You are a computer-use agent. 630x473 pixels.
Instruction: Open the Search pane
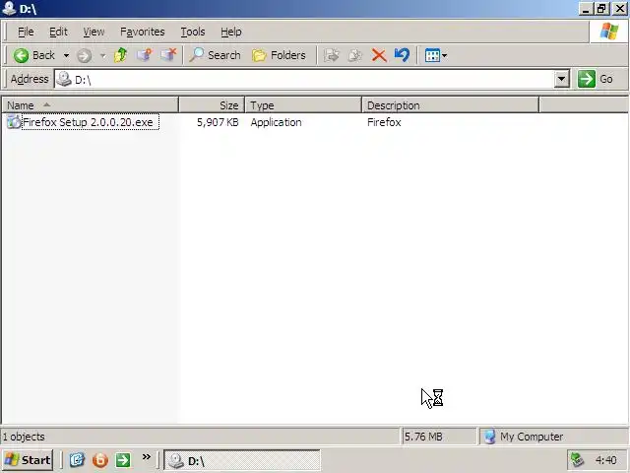[x=215, y=55]
